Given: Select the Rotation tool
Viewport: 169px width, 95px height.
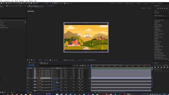Looking at the screenshot, I should 14,3.
